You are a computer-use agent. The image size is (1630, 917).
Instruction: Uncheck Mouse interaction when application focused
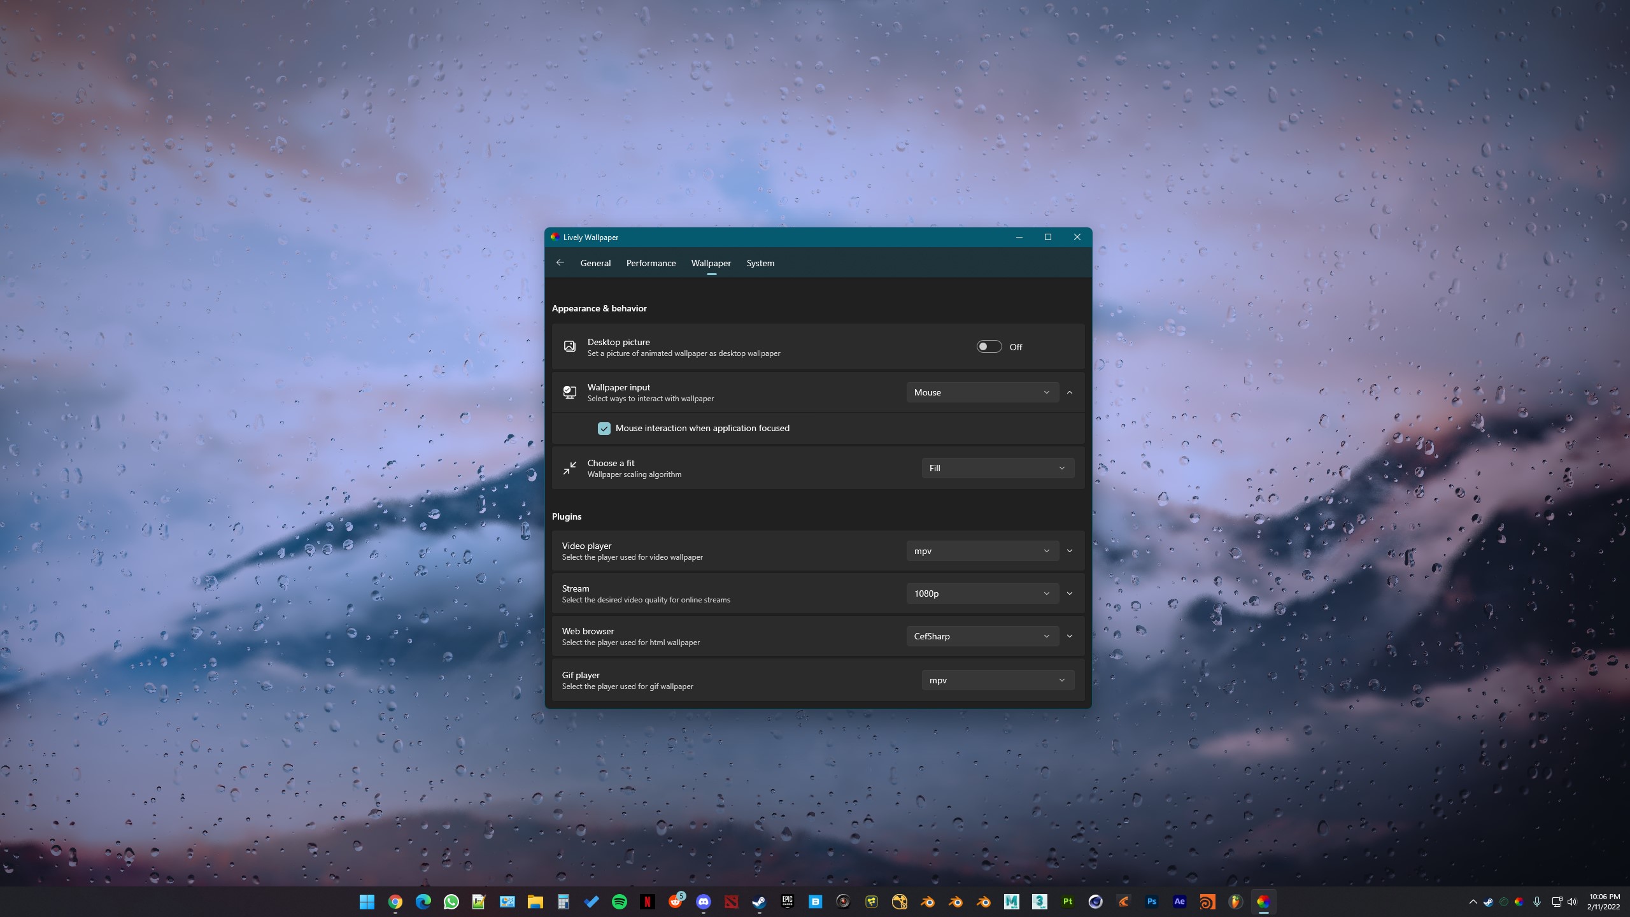pyautogui.click(x=604, y=428)
